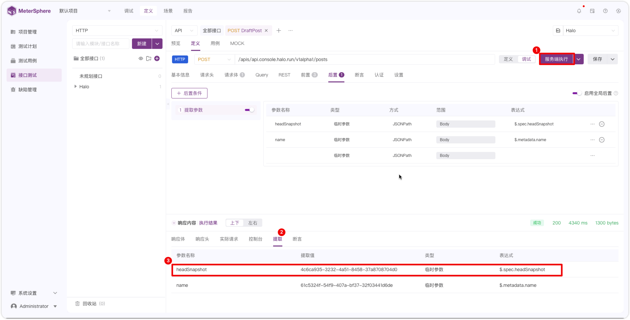Open the 默认项目 project dropdown
Viewport: 630px width, 320px height.
coord(85,11)
